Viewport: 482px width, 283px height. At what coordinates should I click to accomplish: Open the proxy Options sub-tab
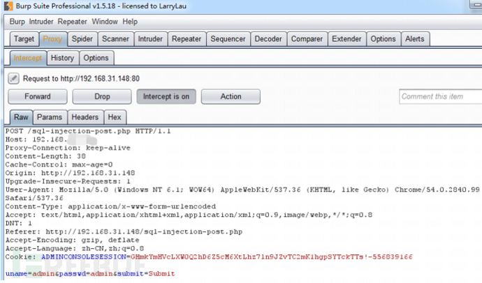pos(96,58)
